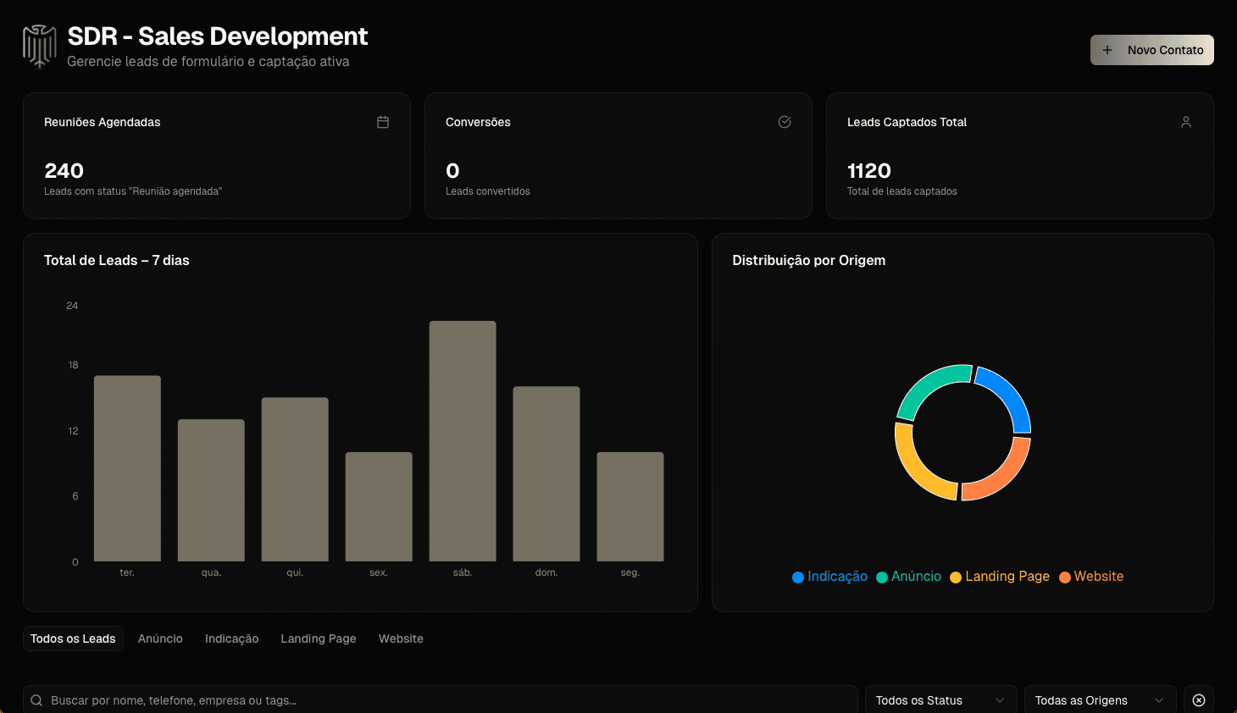Clear filters with the circled X icon
Screen dimensions: 1237x713
pyautogui.click(x=1199, y=700)
